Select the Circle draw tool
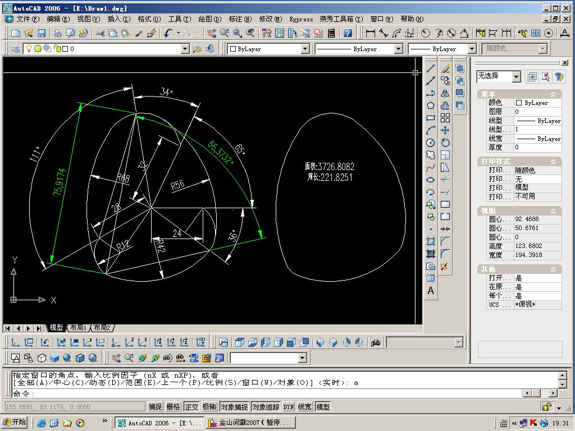 (431, 143)
